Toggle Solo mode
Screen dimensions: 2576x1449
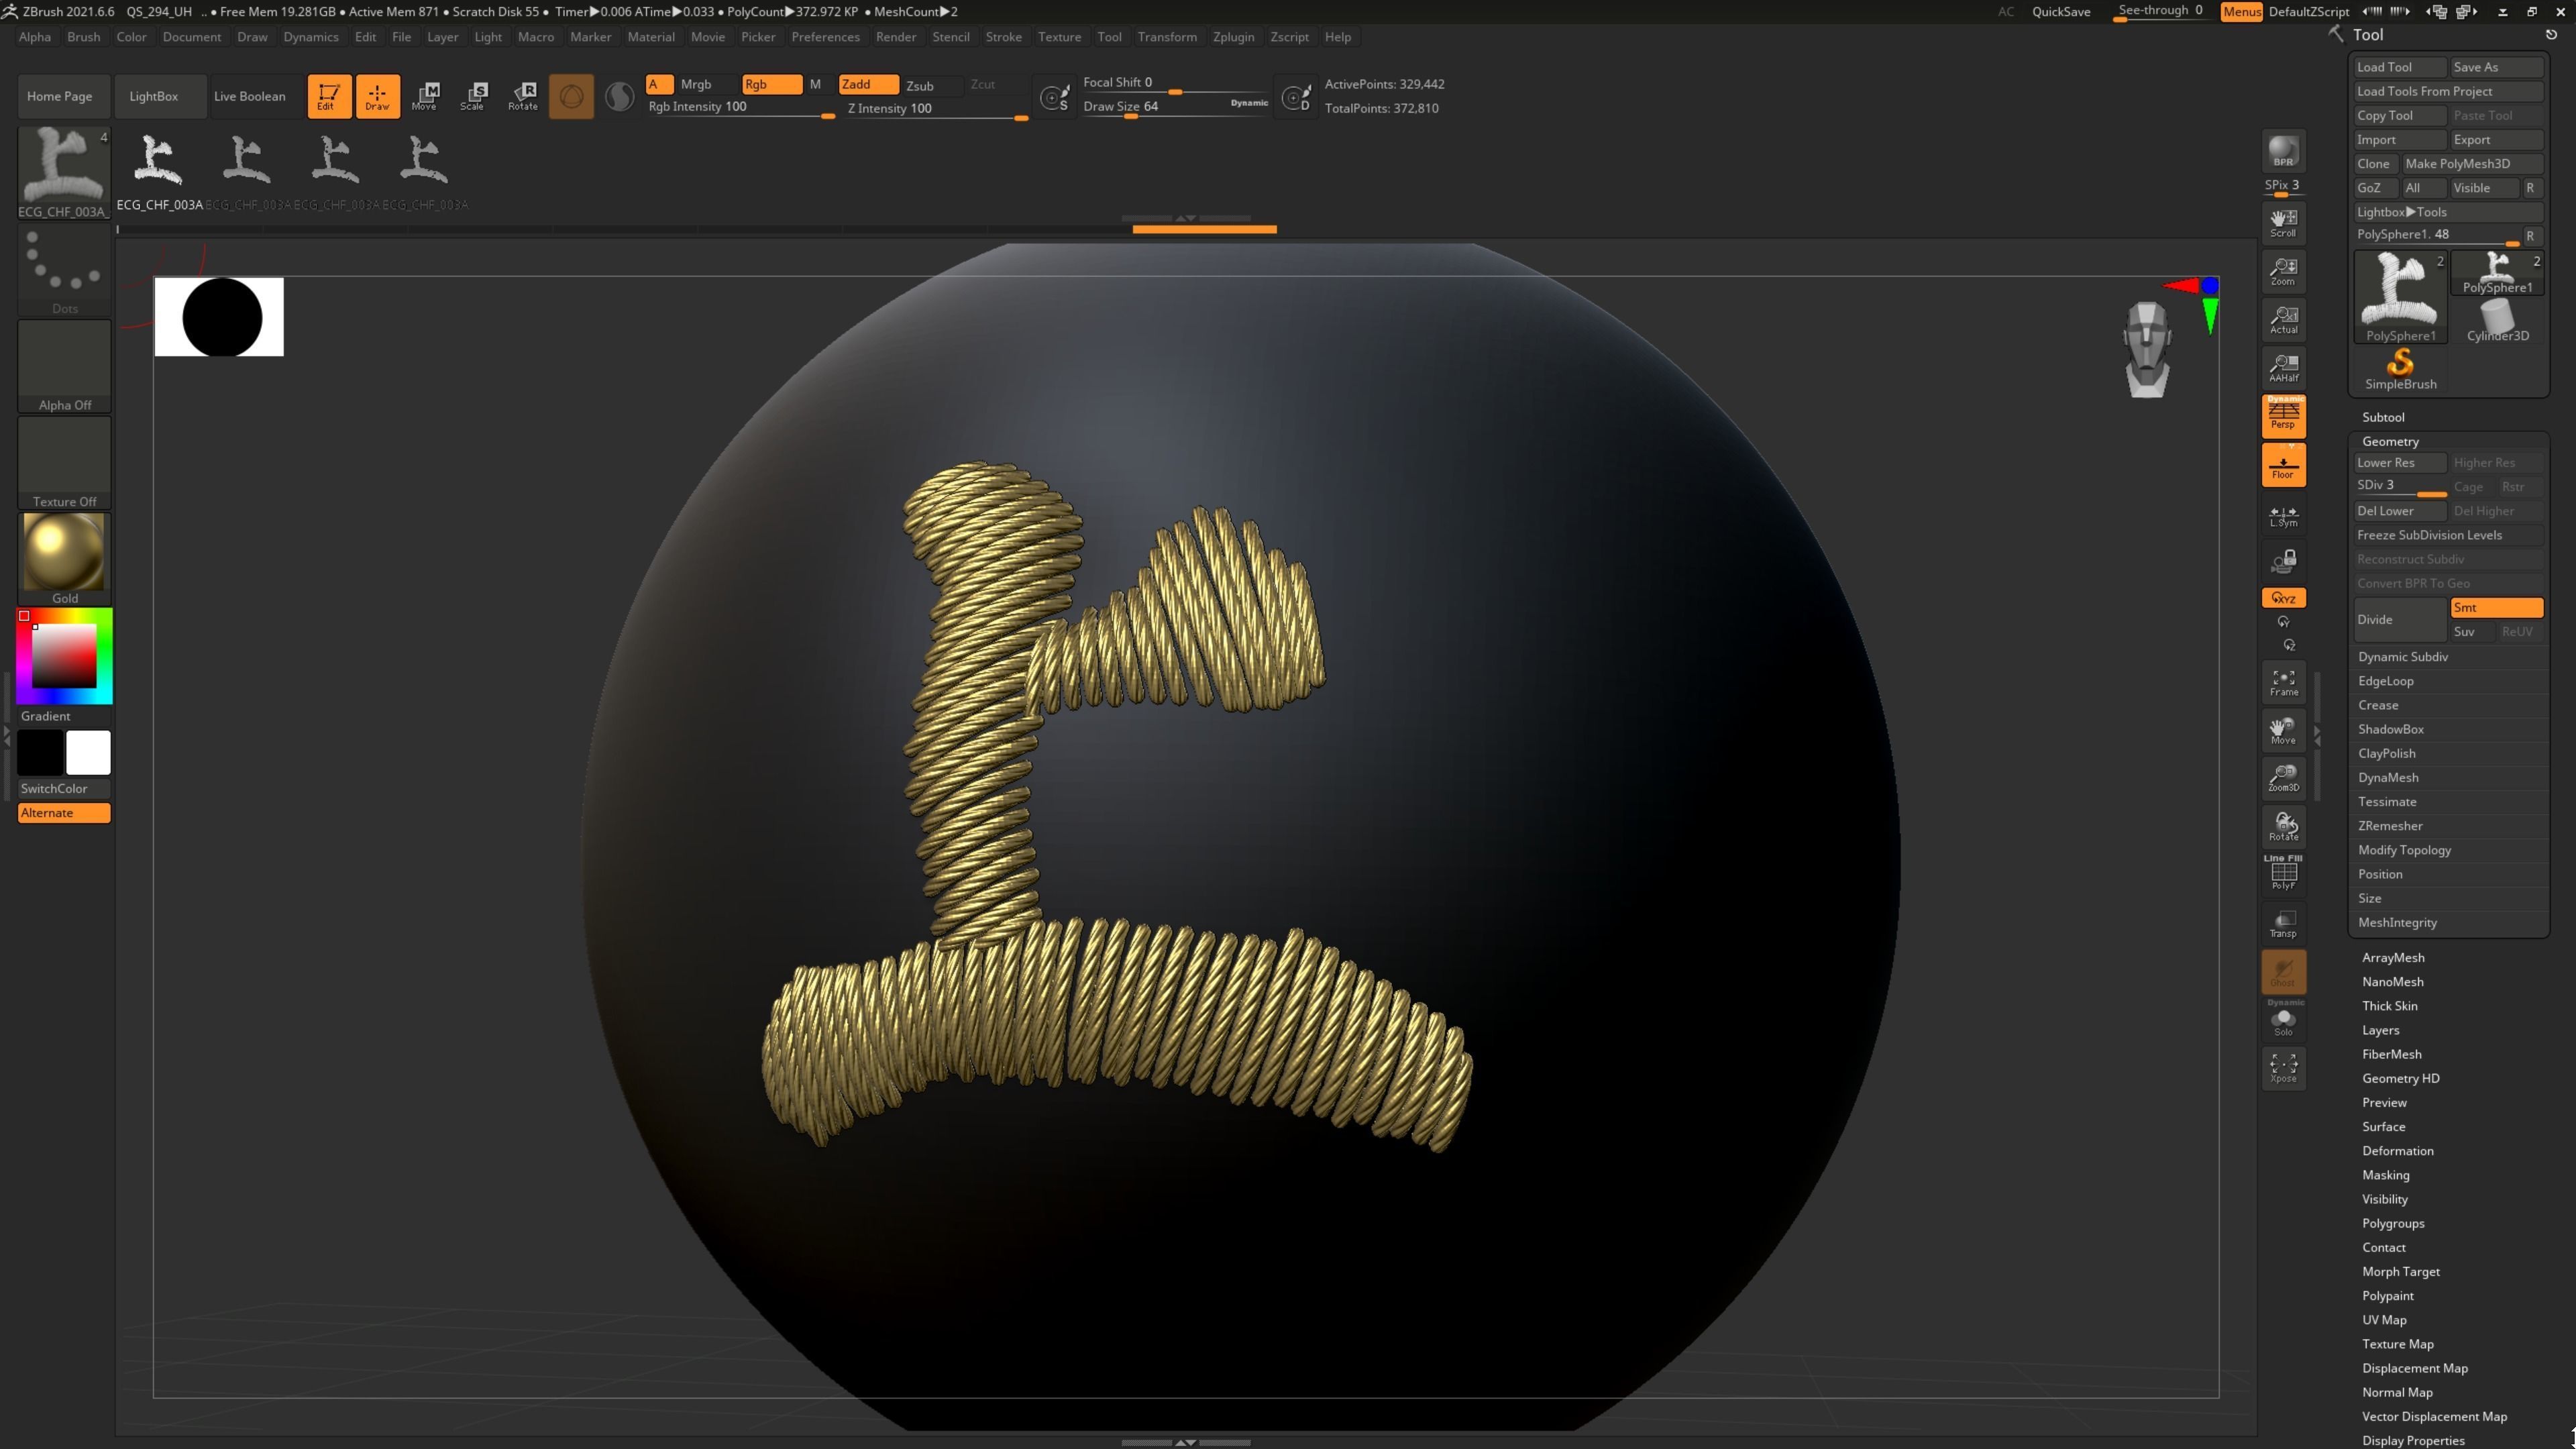pyautogui.click(x=2283, y=1019)
